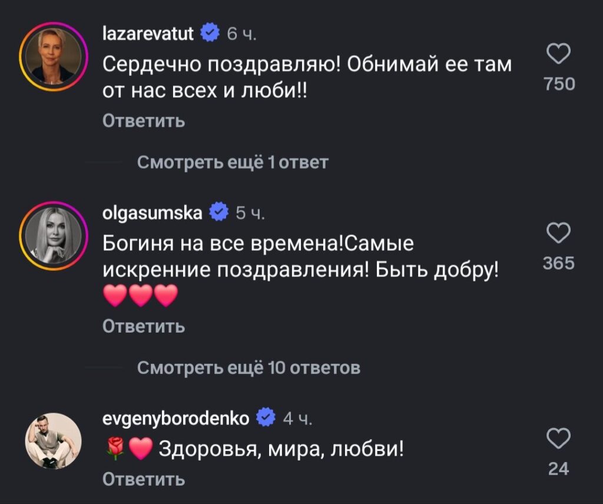Click the verified badge next to lazarevatut

(x=210, y=35)
